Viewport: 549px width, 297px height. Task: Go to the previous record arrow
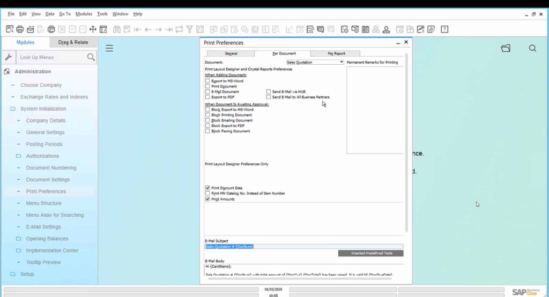[x=148, y=29]
